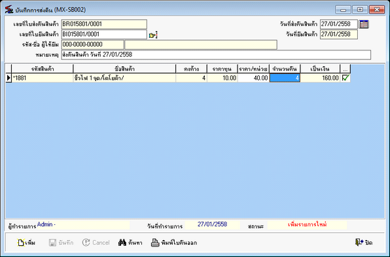Click the price per unit cell 40.00
The width and height of the screenshot is (390, 257).
pos(253,78)
